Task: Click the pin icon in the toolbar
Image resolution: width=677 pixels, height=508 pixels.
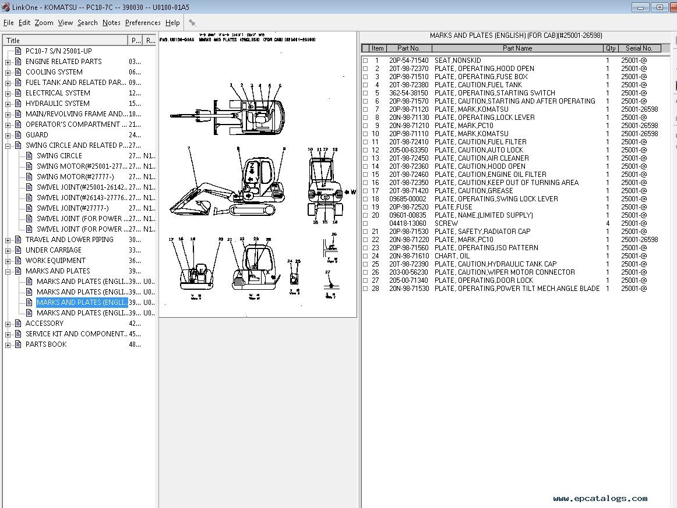Action: click(x=192, y=23)
